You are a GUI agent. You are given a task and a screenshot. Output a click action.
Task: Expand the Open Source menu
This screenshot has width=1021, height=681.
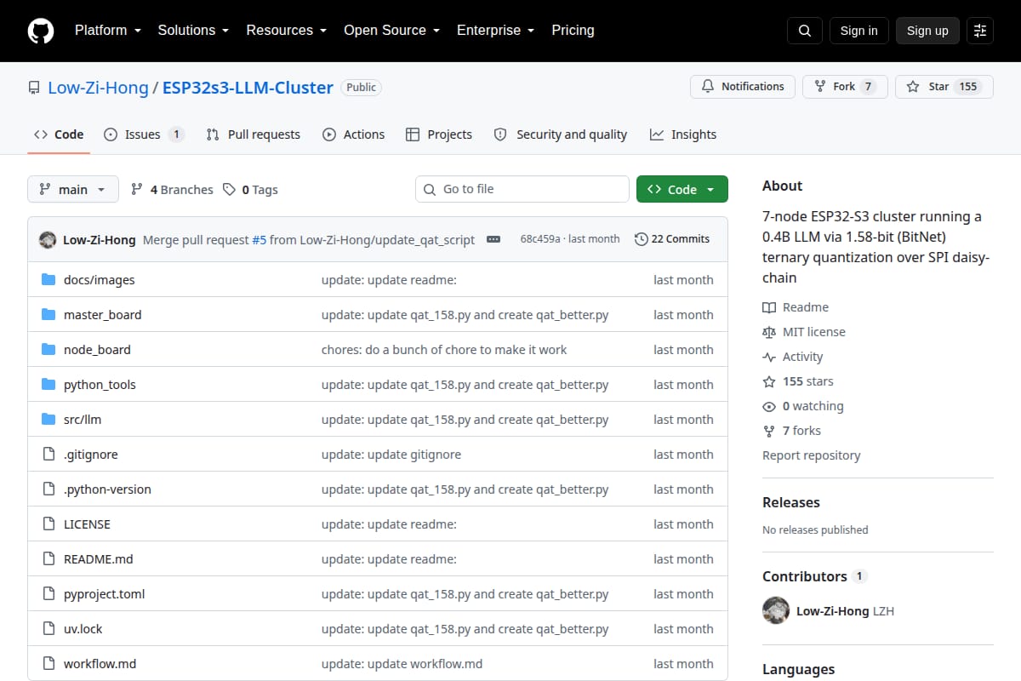[x=391, y=31]
